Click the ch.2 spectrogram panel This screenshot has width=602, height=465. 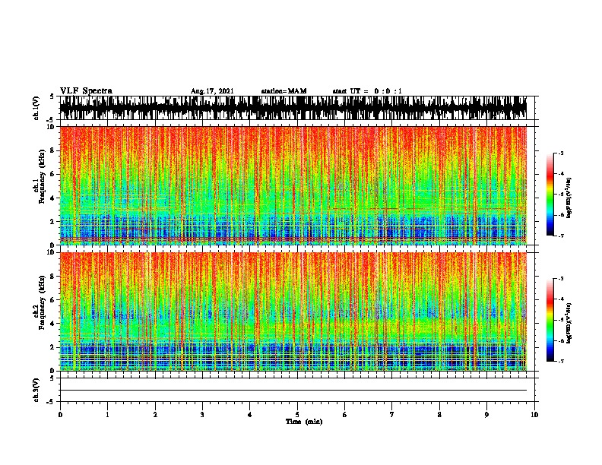point(293,312)
